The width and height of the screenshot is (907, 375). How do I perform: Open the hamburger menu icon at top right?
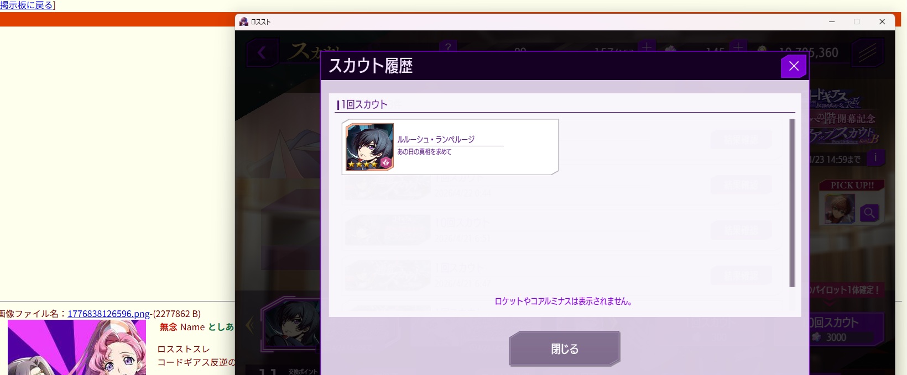coord(867,53)
